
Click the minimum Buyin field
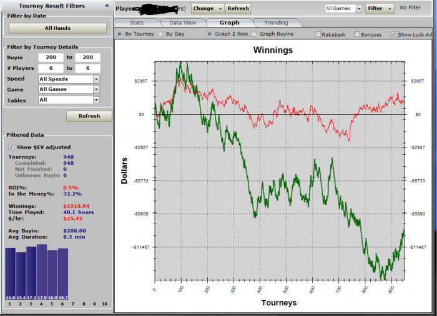[51, 57]
